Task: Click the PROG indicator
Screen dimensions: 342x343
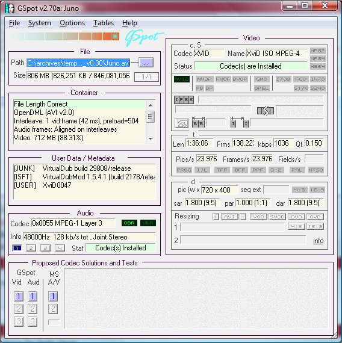Action: click(184, 170)
